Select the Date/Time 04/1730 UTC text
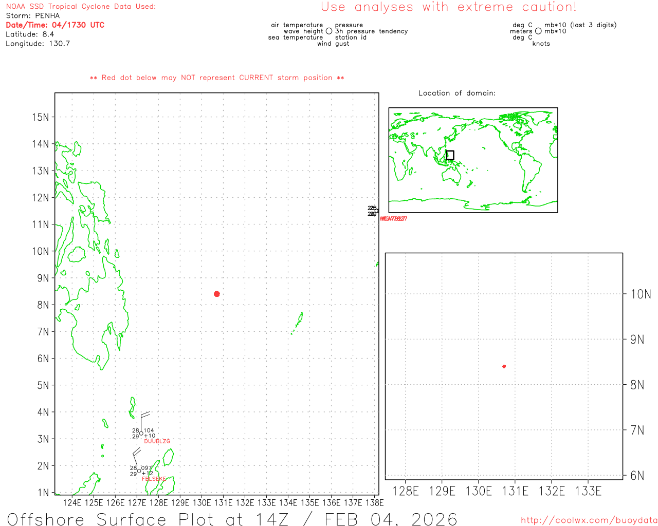 [x=55, y=25]
